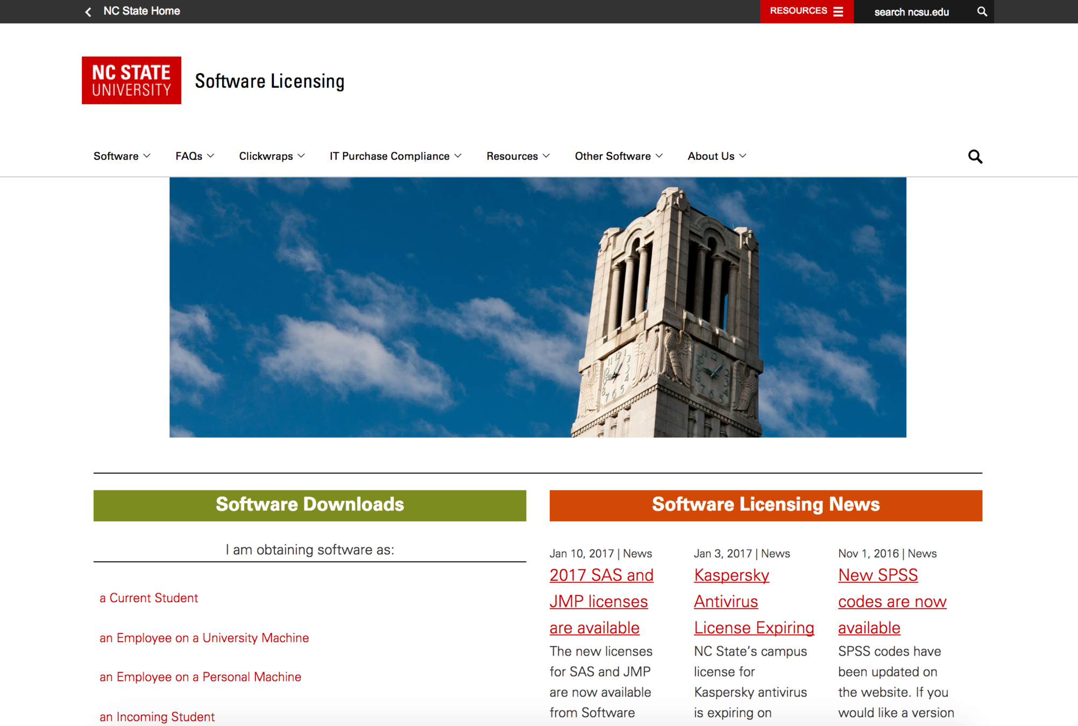Click the search magnifier in top bar
This screenshot has height=726, width=1078.
[x=982, y=12]
